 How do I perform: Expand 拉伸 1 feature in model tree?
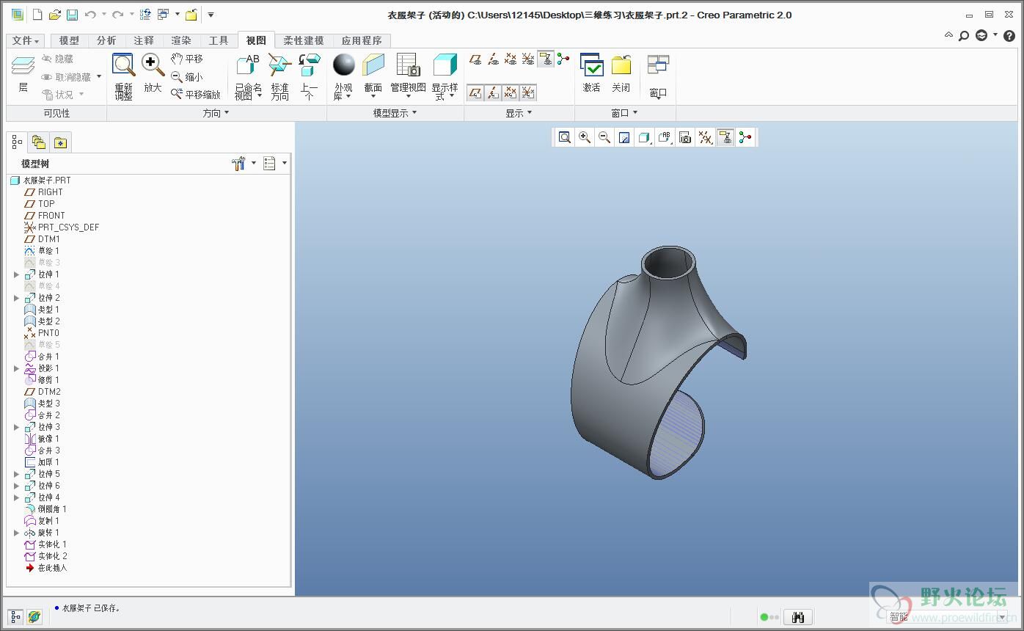16,274
